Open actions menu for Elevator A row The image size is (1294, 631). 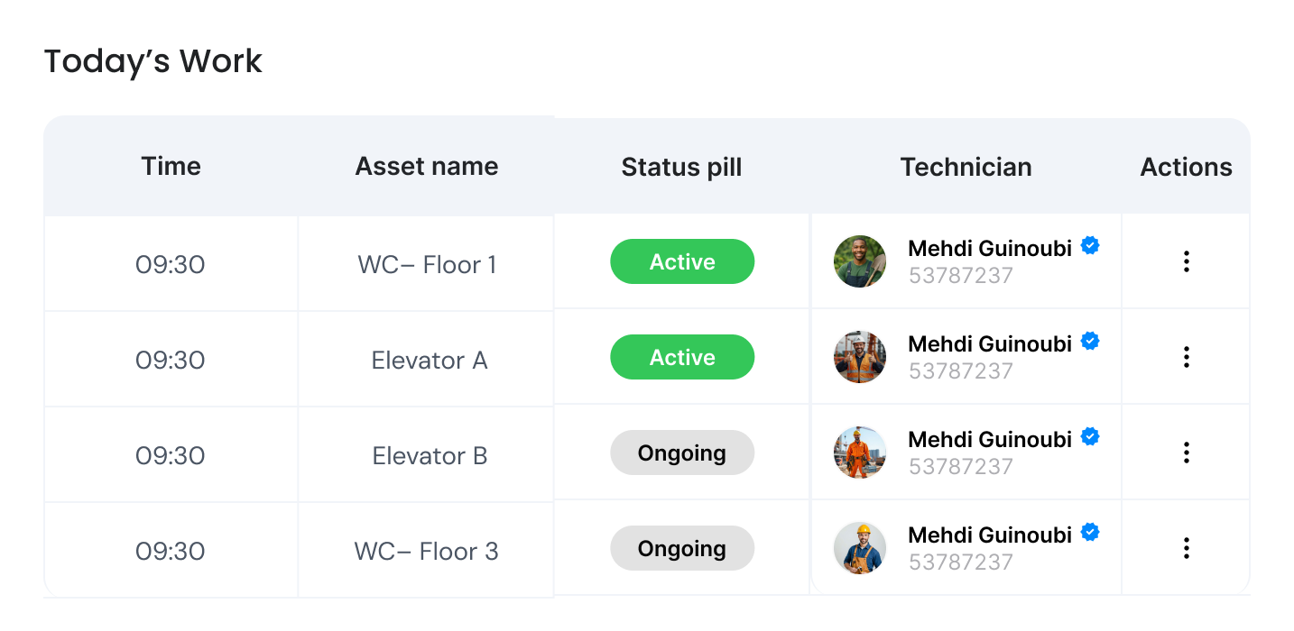tap(1186, 357)
